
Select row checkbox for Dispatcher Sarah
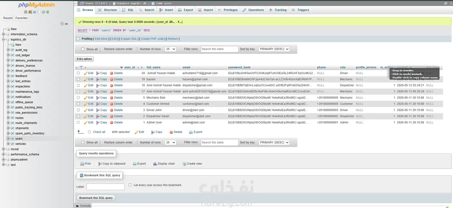(x=78, y=116)
